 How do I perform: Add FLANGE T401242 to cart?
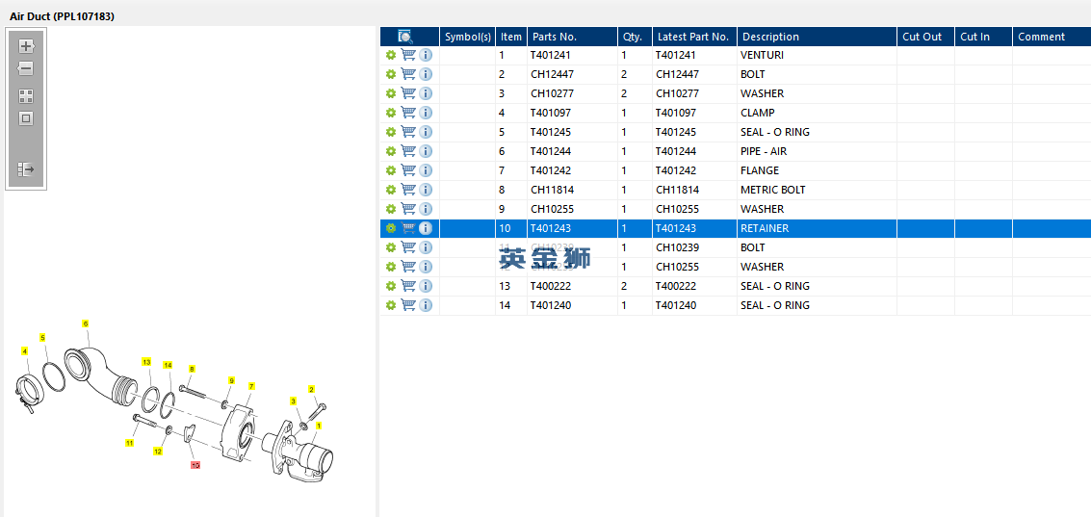408,170
